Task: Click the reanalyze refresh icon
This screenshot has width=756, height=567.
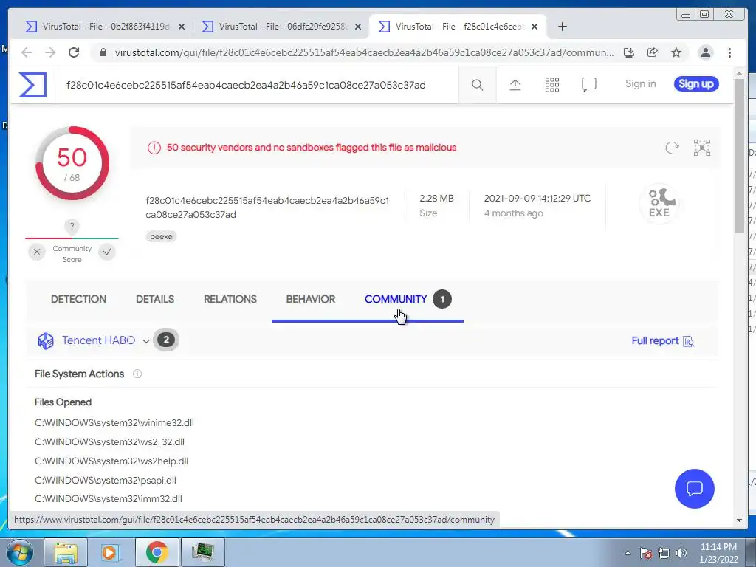Action: pyautogui.click(x=672, y=148)
